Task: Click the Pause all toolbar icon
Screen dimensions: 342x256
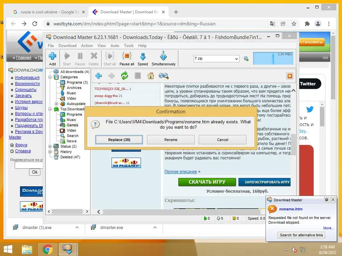Action: point(127,58)
